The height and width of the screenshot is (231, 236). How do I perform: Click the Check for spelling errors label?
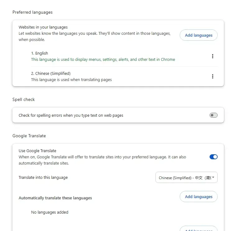pos(71,115)
